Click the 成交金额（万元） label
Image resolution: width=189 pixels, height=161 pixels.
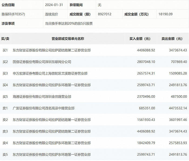click(x=137, y=14)
